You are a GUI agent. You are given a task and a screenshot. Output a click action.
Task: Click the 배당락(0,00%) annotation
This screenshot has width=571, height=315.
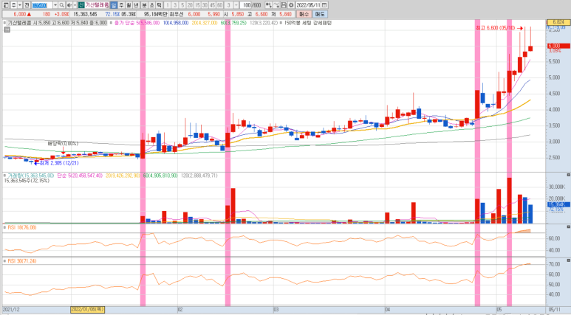63,143
